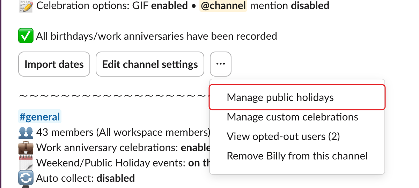Click the two-people members emoji
Image resolution: width=419 pixels, height=188 pixels.
coord(26,133)
